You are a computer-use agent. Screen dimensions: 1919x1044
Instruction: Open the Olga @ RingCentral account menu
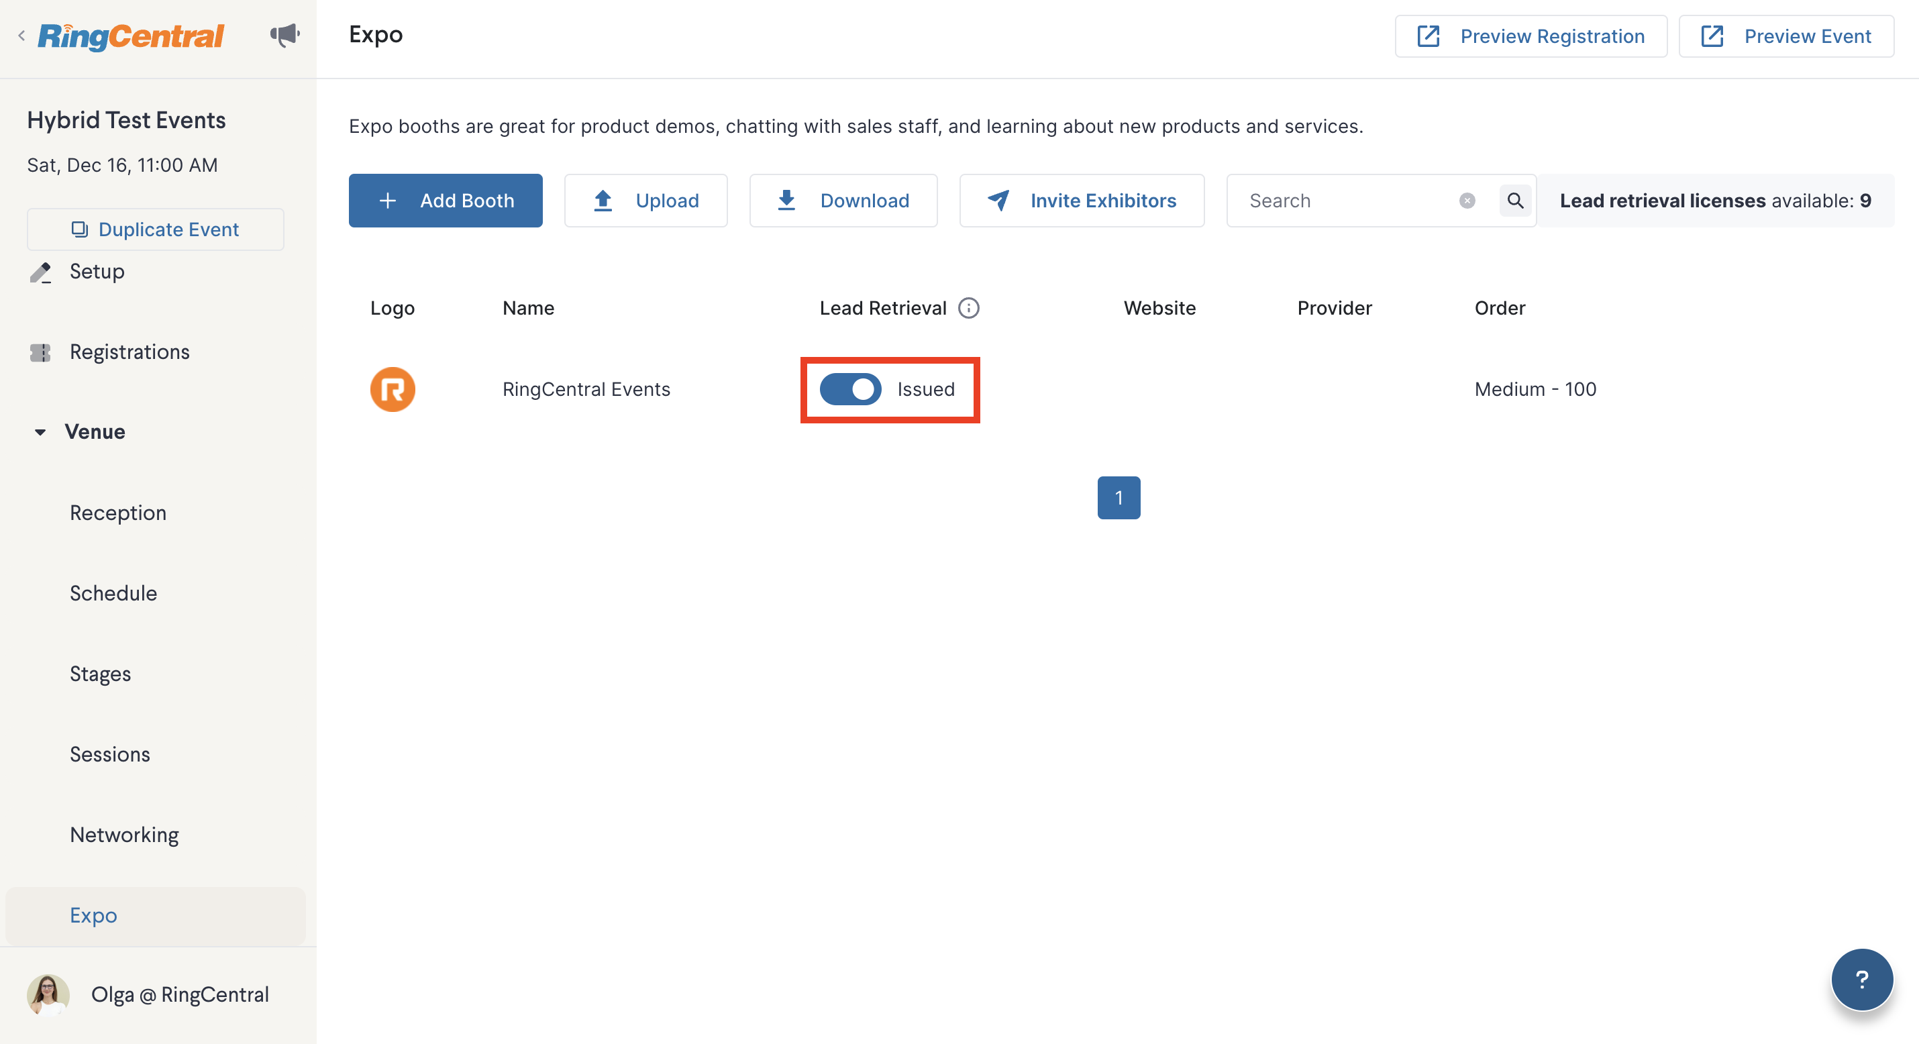pyautogui.click(x=180, y=995)
